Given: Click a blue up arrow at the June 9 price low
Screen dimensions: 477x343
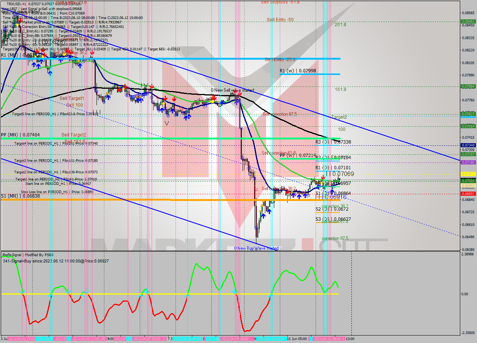Looking at the screenshot, I should (263, 216).
